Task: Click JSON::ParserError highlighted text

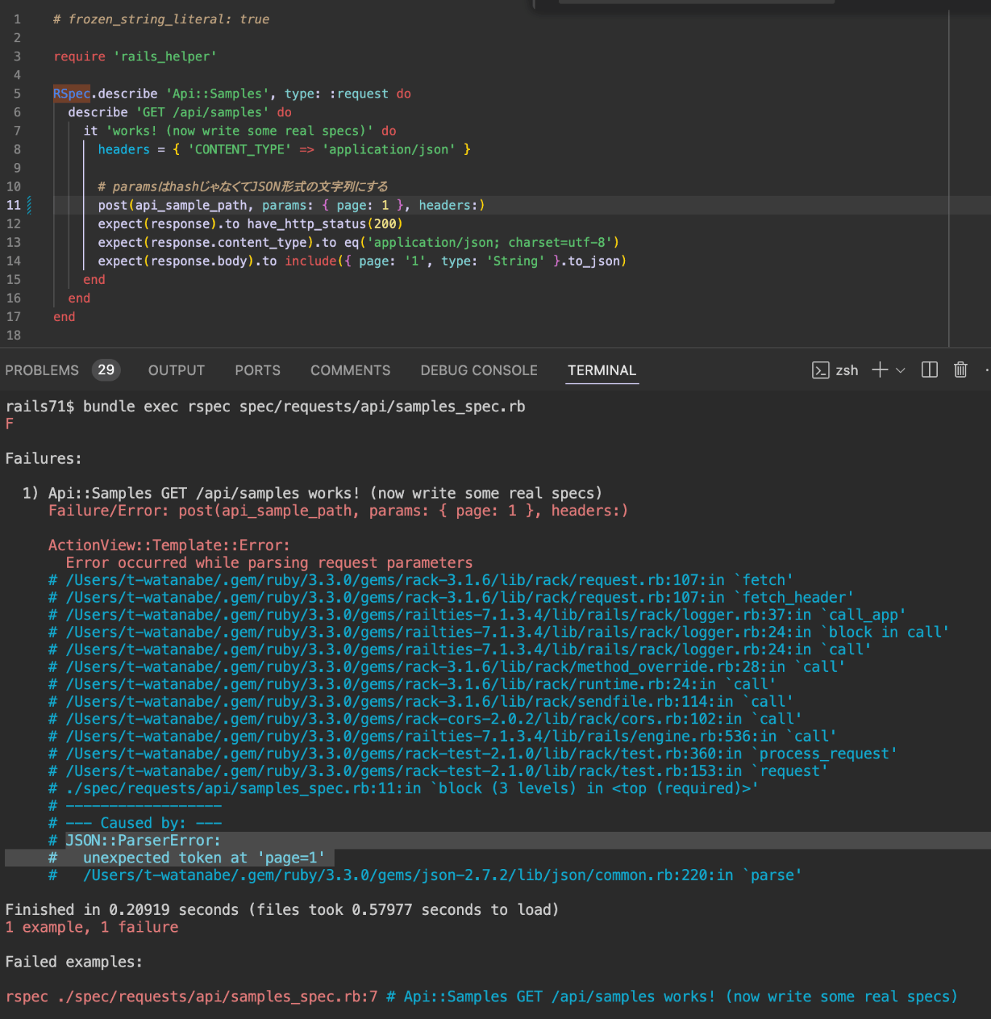Action: pyautogui.click(x=143, y=841)
